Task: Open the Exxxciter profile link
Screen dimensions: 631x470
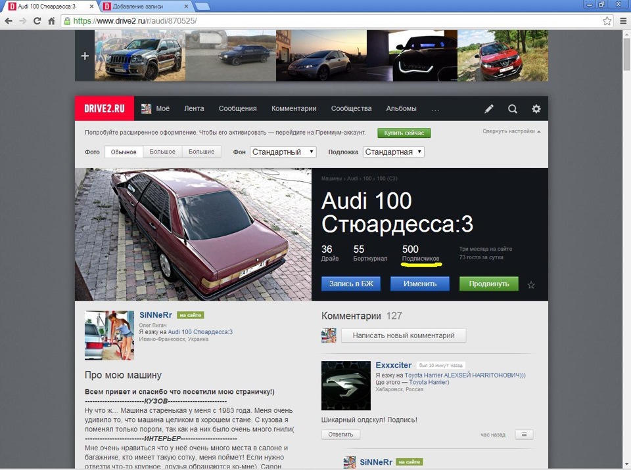Action: point(394,365)
